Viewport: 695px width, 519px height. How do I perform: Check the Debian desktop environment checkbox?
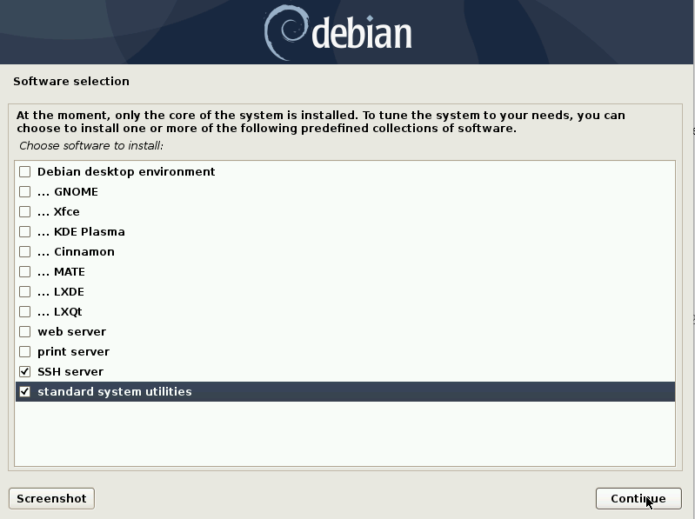25,171
